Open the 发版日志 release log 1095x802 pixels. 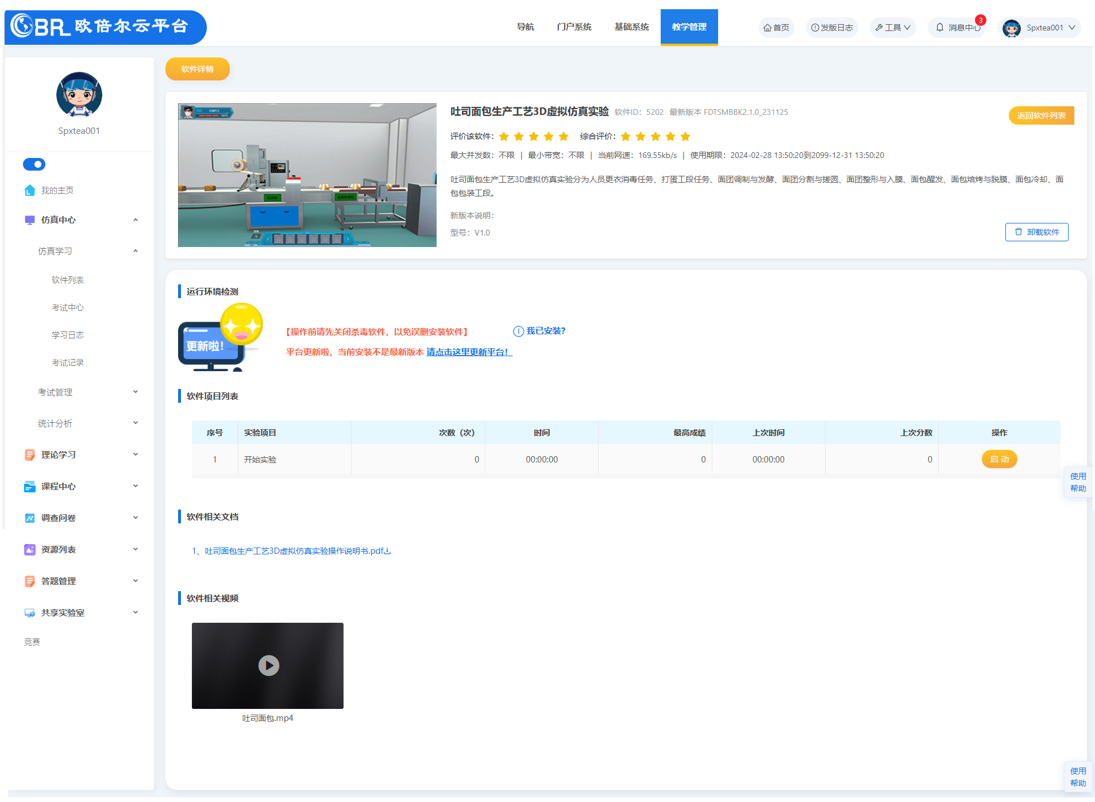coord(832,28)
